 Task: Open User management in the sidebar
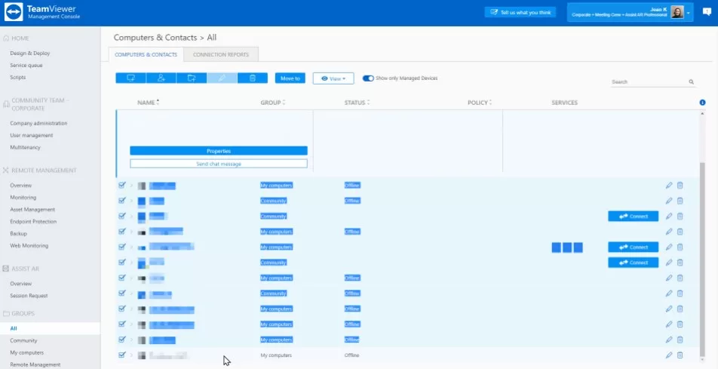tap(32, 135)
